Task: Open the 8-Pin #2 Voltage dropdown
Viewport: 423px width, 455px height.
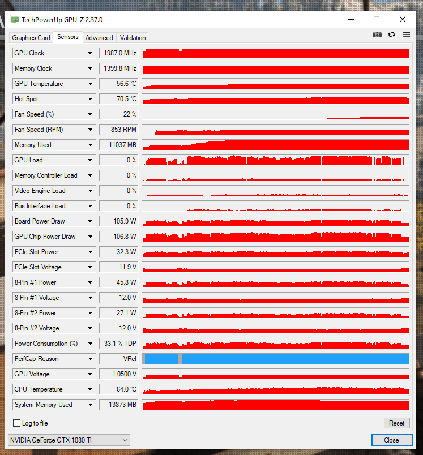Action: coord(90,328)
